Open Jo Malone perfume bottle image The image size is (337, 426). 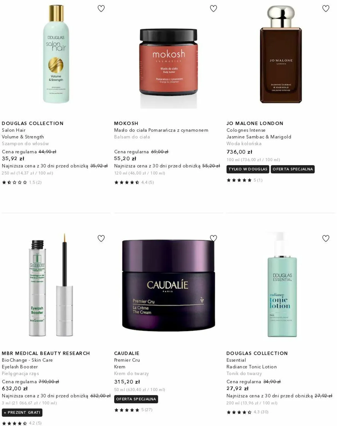tap(281, 55)
